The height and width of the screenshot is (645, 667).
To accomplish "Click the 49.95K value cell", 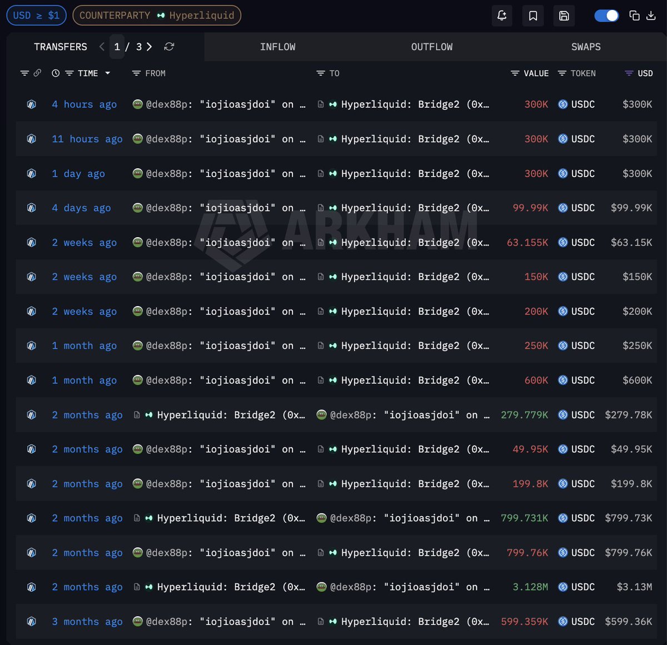I will 530,449.
